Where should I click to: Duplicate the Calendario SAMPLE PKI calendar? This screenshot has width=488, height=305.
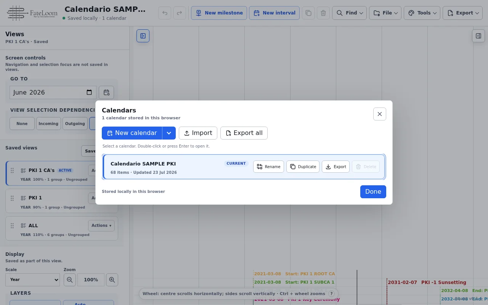coord(303,167)
